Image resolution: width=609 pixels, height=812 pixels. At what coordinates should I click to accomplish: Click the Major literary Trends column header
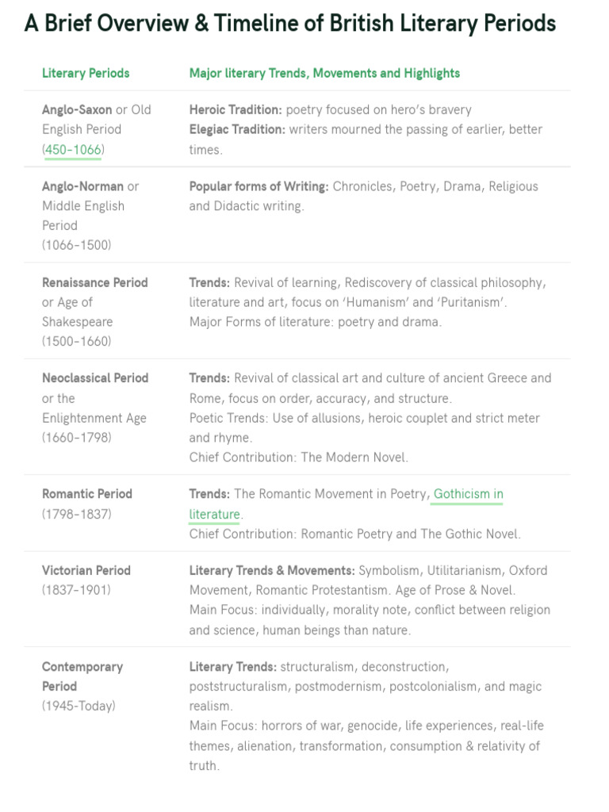pyautogui.click(x=324, y=73)
